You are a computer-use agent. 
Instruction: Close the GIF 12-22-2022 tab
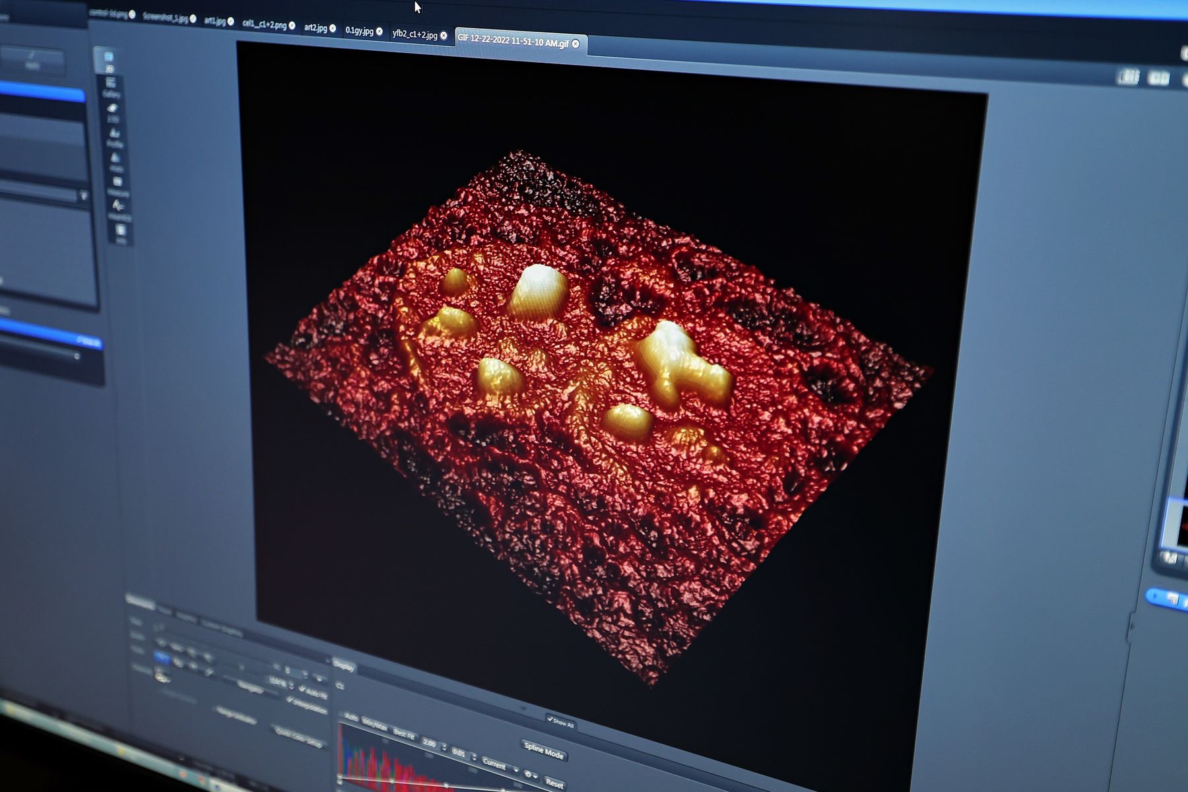(576, 44)
